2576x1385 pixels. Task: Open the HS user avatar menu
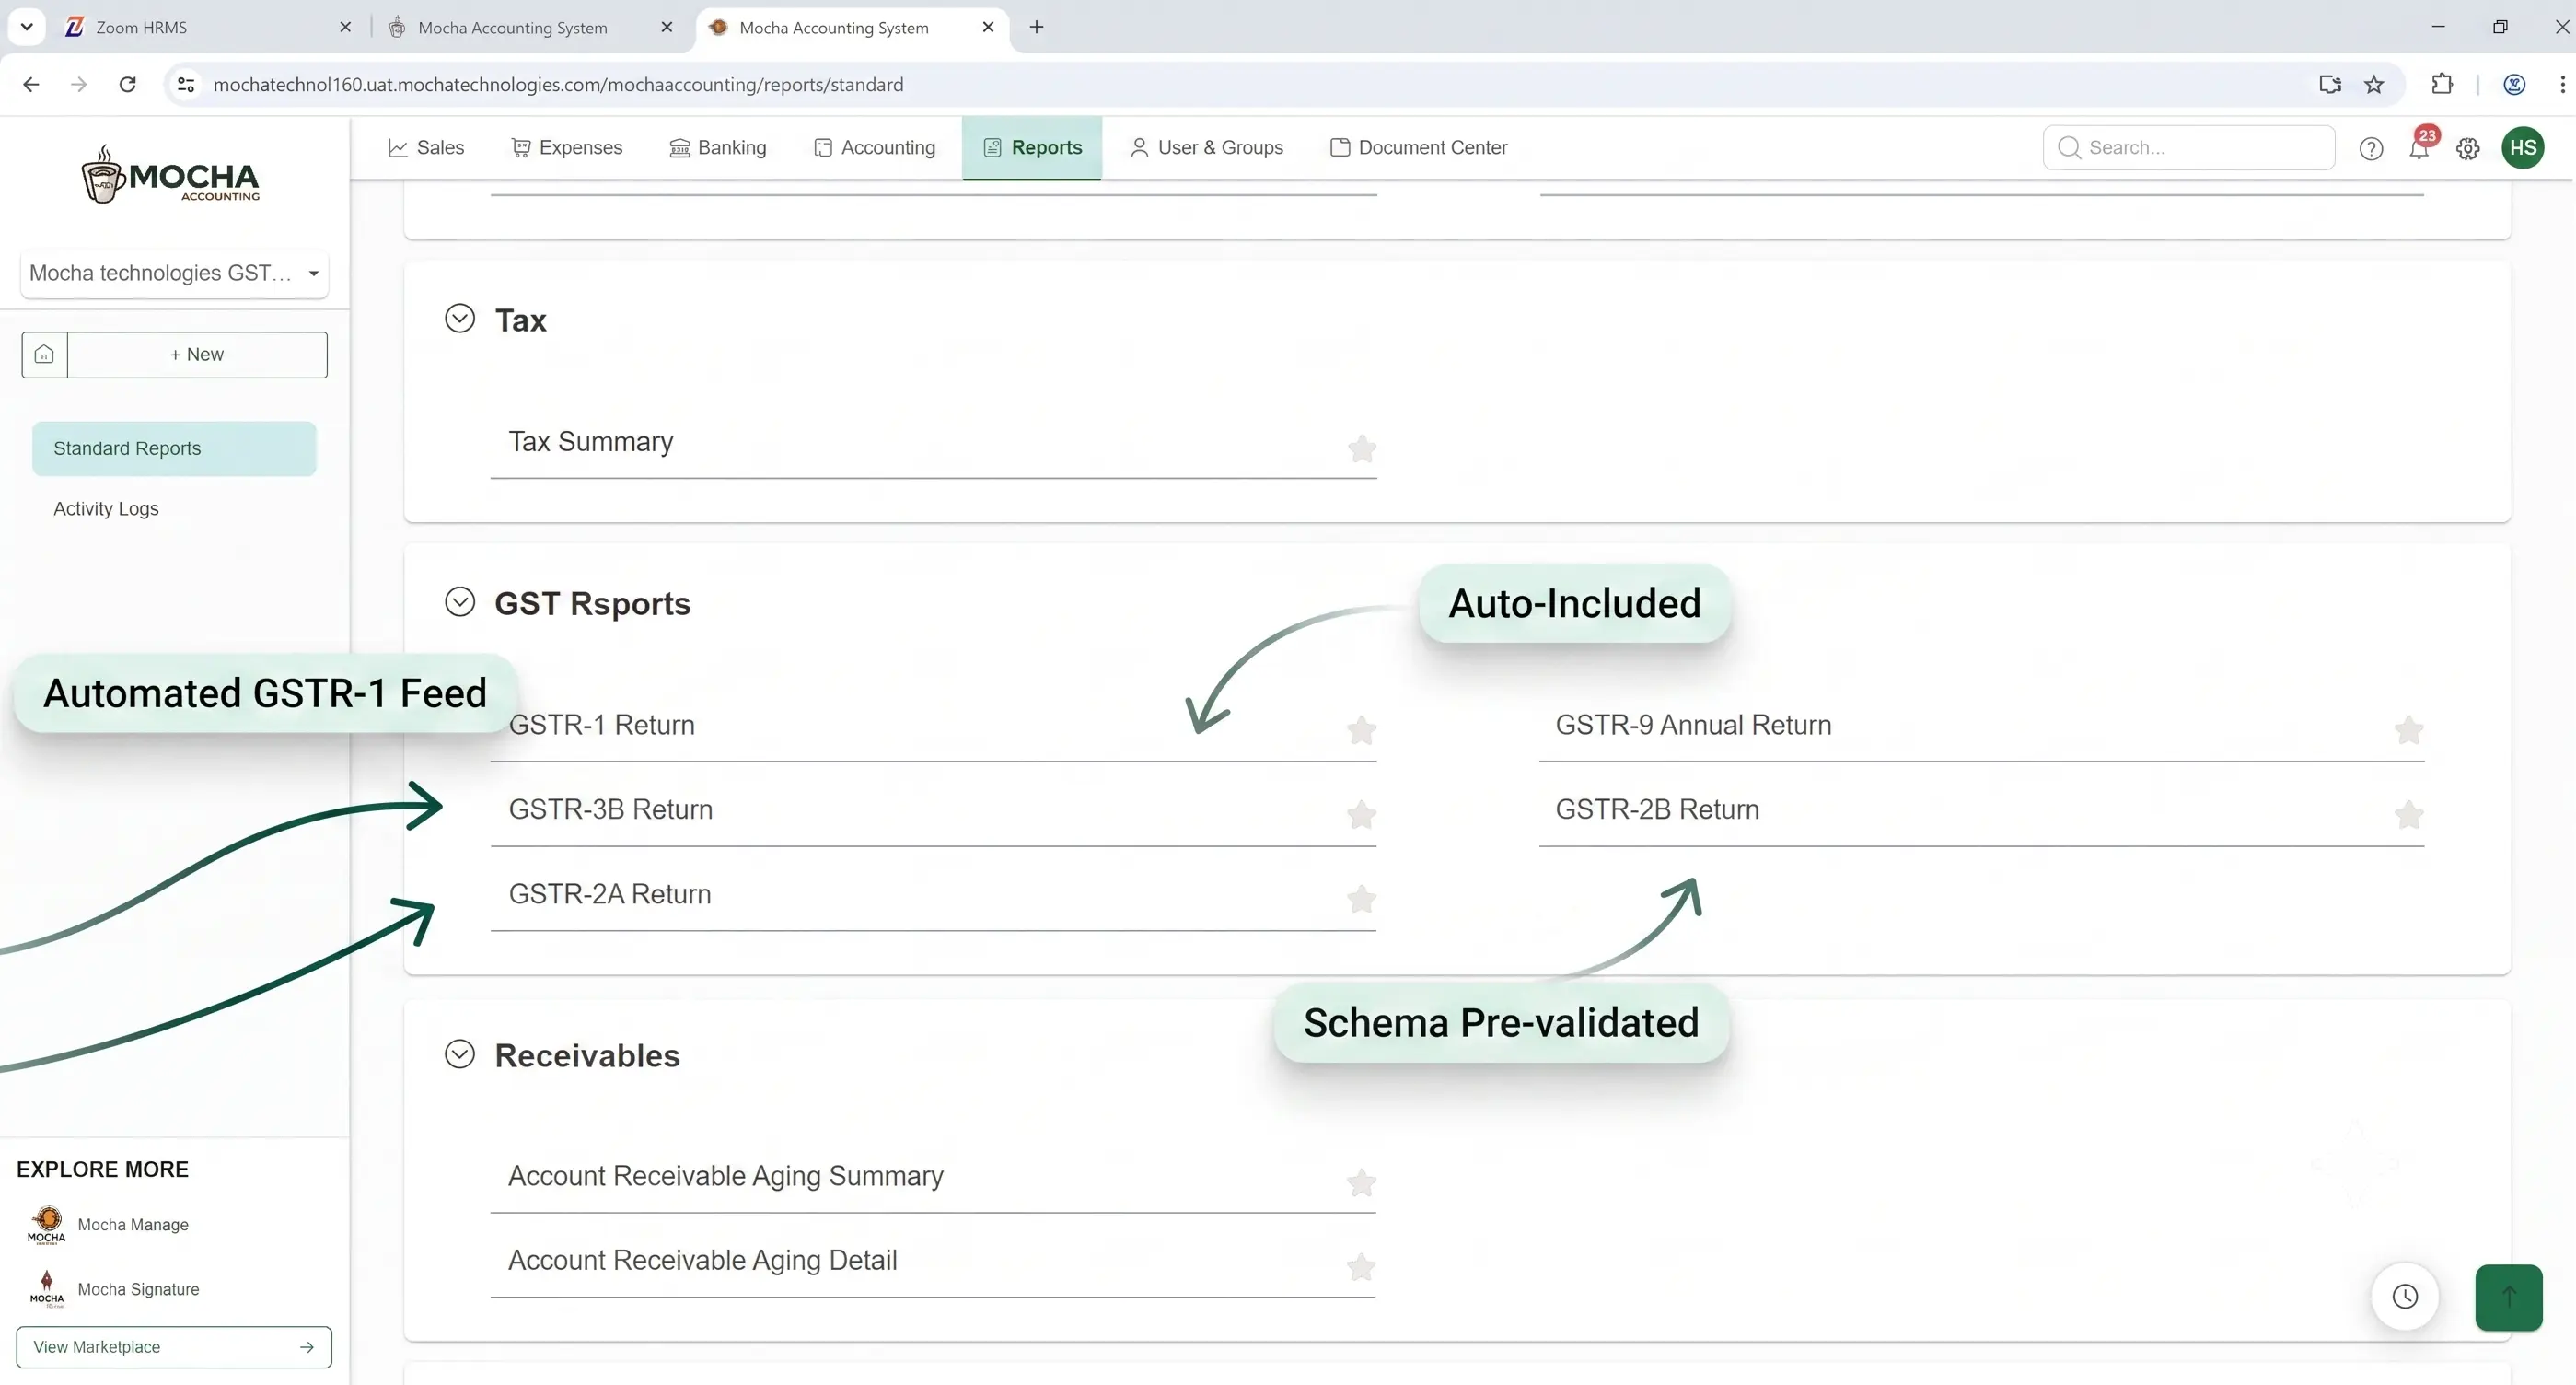click(2523, 148)
